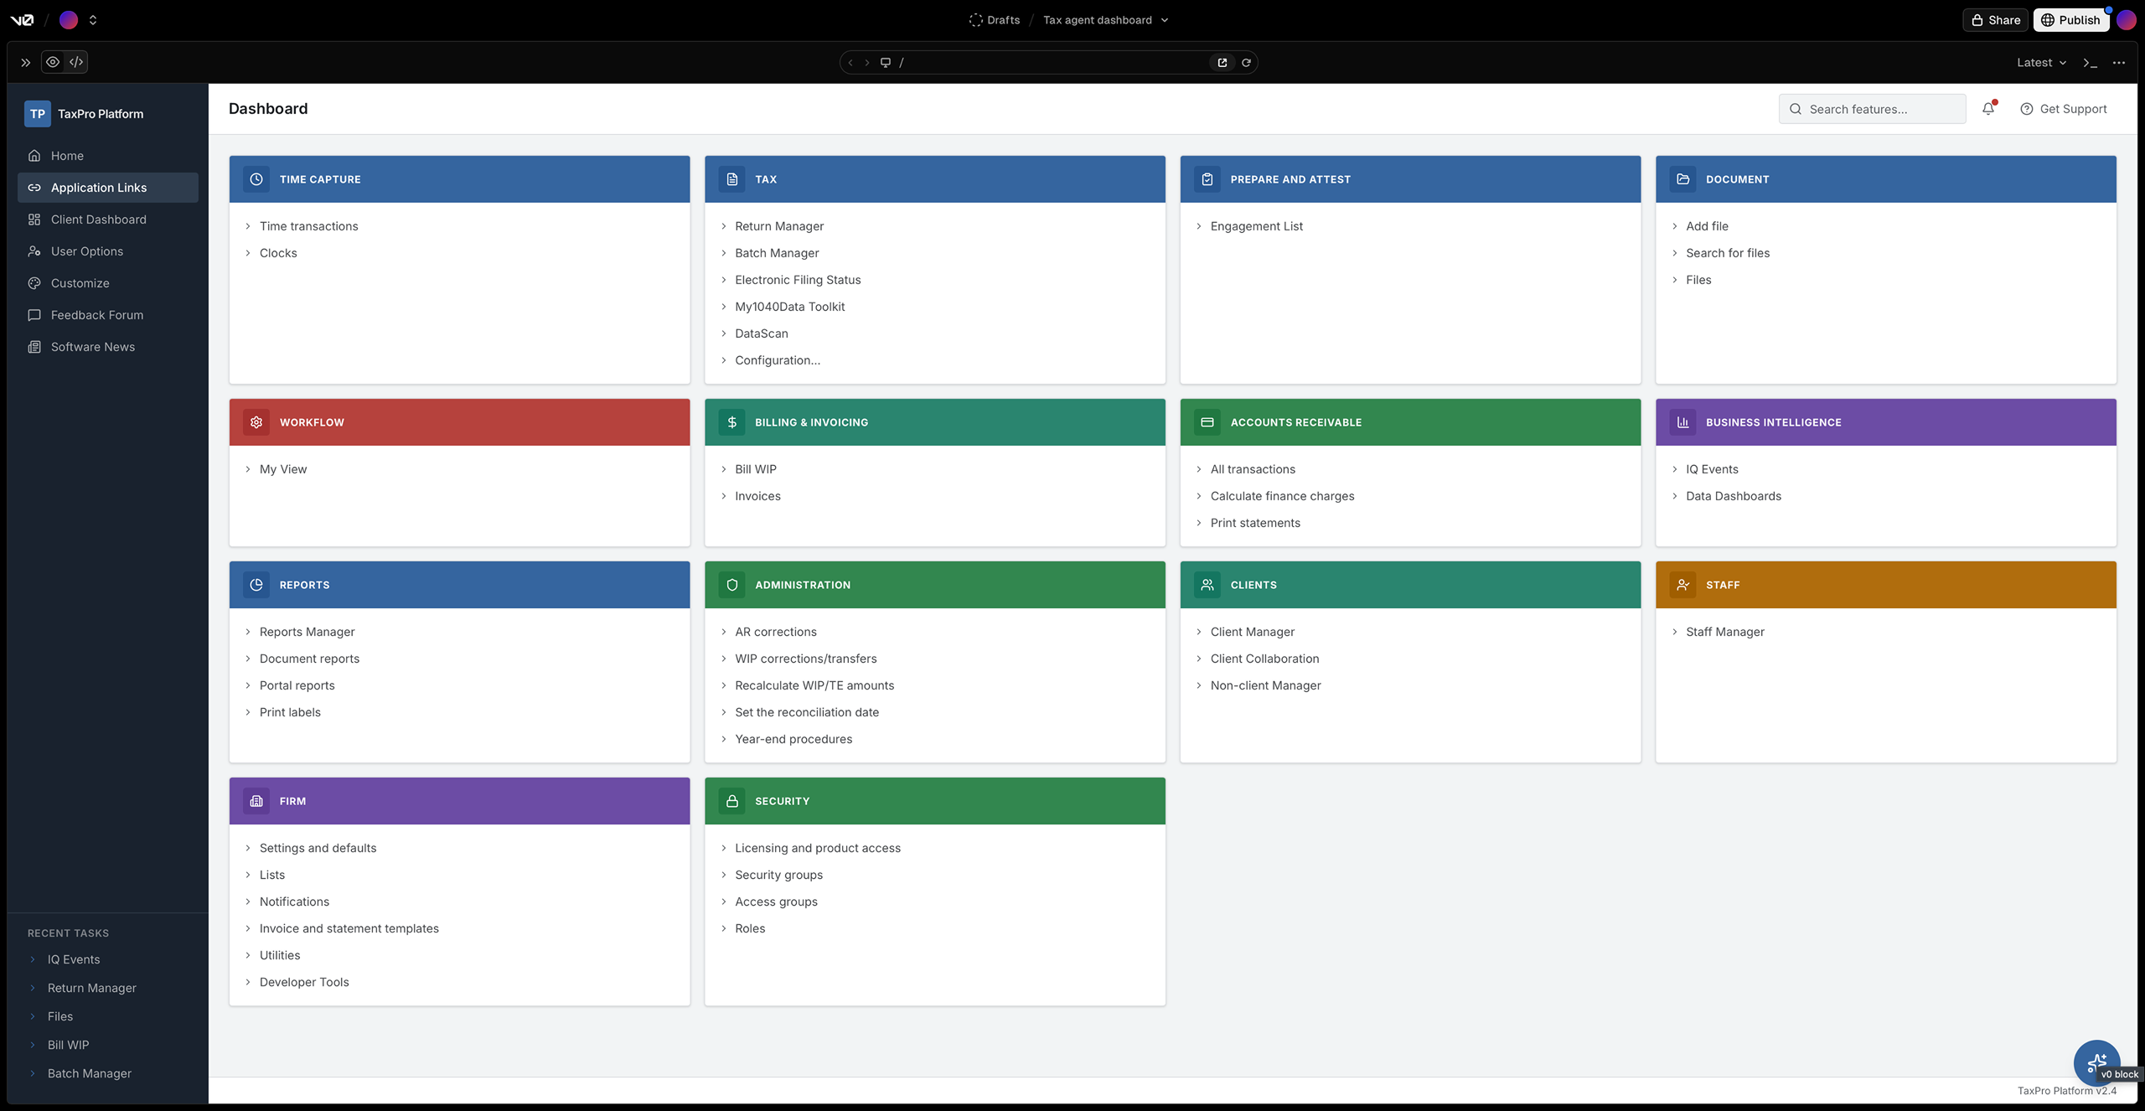
Task: Open the terminal console icon
Action: point(2090,63)
